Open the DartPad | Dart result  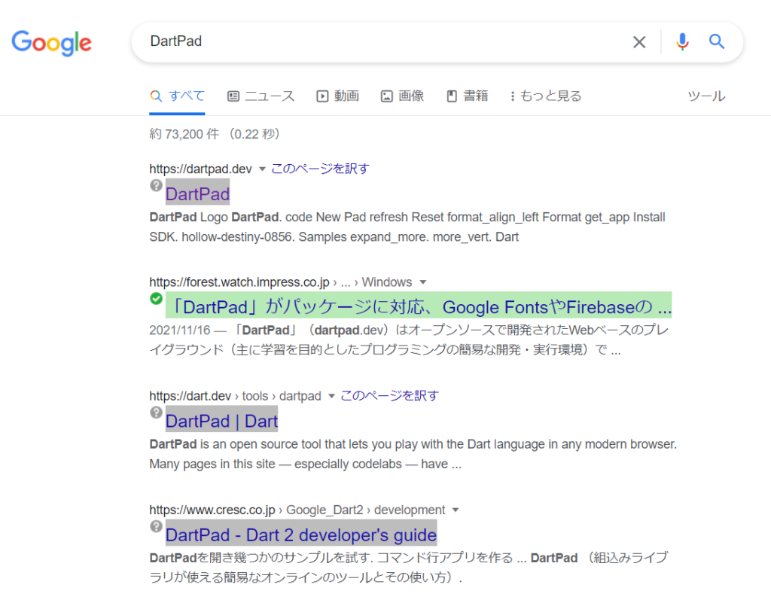click(222, 422)
